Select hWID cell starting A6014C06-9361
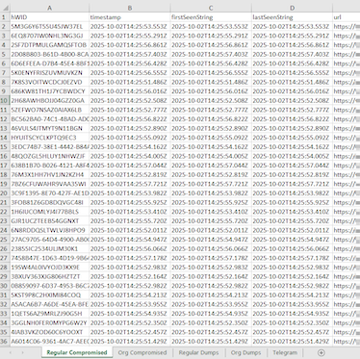 pos(49,342)
